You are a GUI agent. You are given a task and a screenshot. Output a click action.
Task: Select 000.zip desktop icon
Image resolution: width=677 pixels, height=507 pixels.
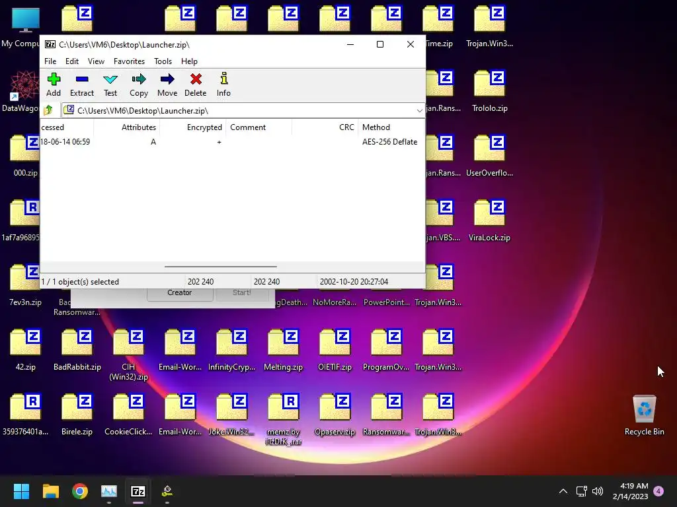click(x=26, y=156)
